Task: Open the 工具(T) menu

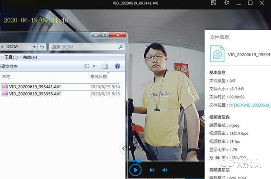Action: click(x=11, y=57)
